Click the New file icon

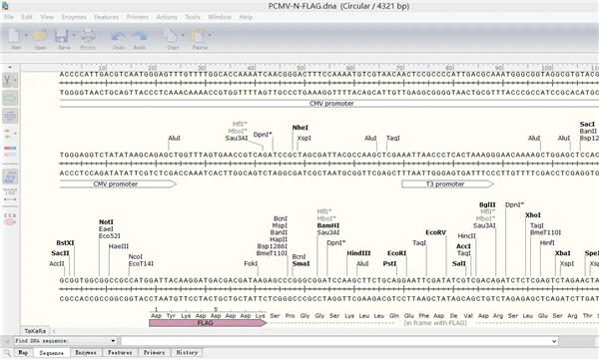[15, 36]
